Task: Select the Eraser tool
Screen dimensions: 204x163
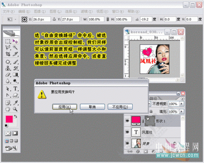Action: point(8,75)
